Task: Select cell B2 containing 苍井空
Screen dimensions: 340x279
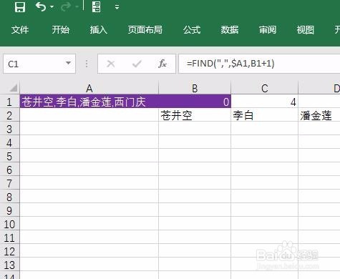Action: pyautogui.click(x=195, y=115)
